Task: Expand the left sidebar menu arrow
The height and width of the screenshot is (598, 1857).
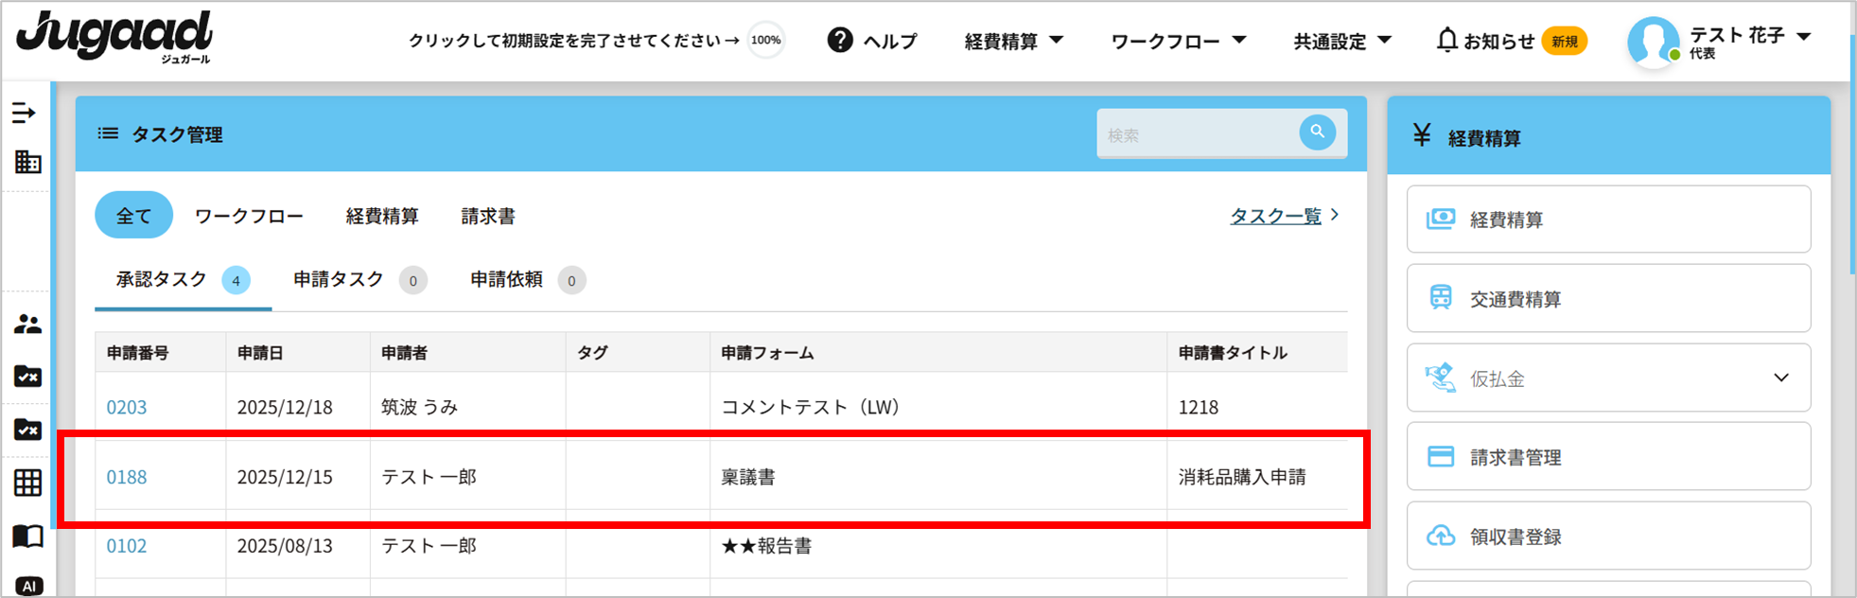Action: (25, 113)
